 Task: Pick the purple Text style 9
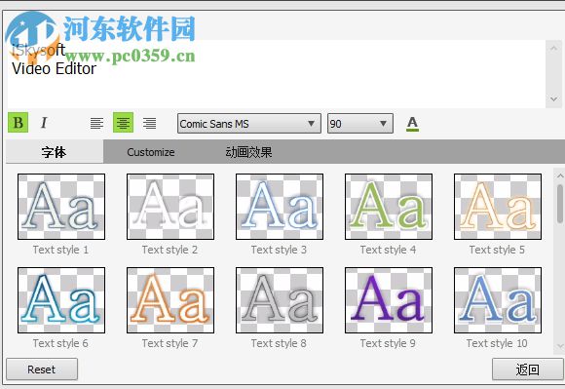coord(389,300)
